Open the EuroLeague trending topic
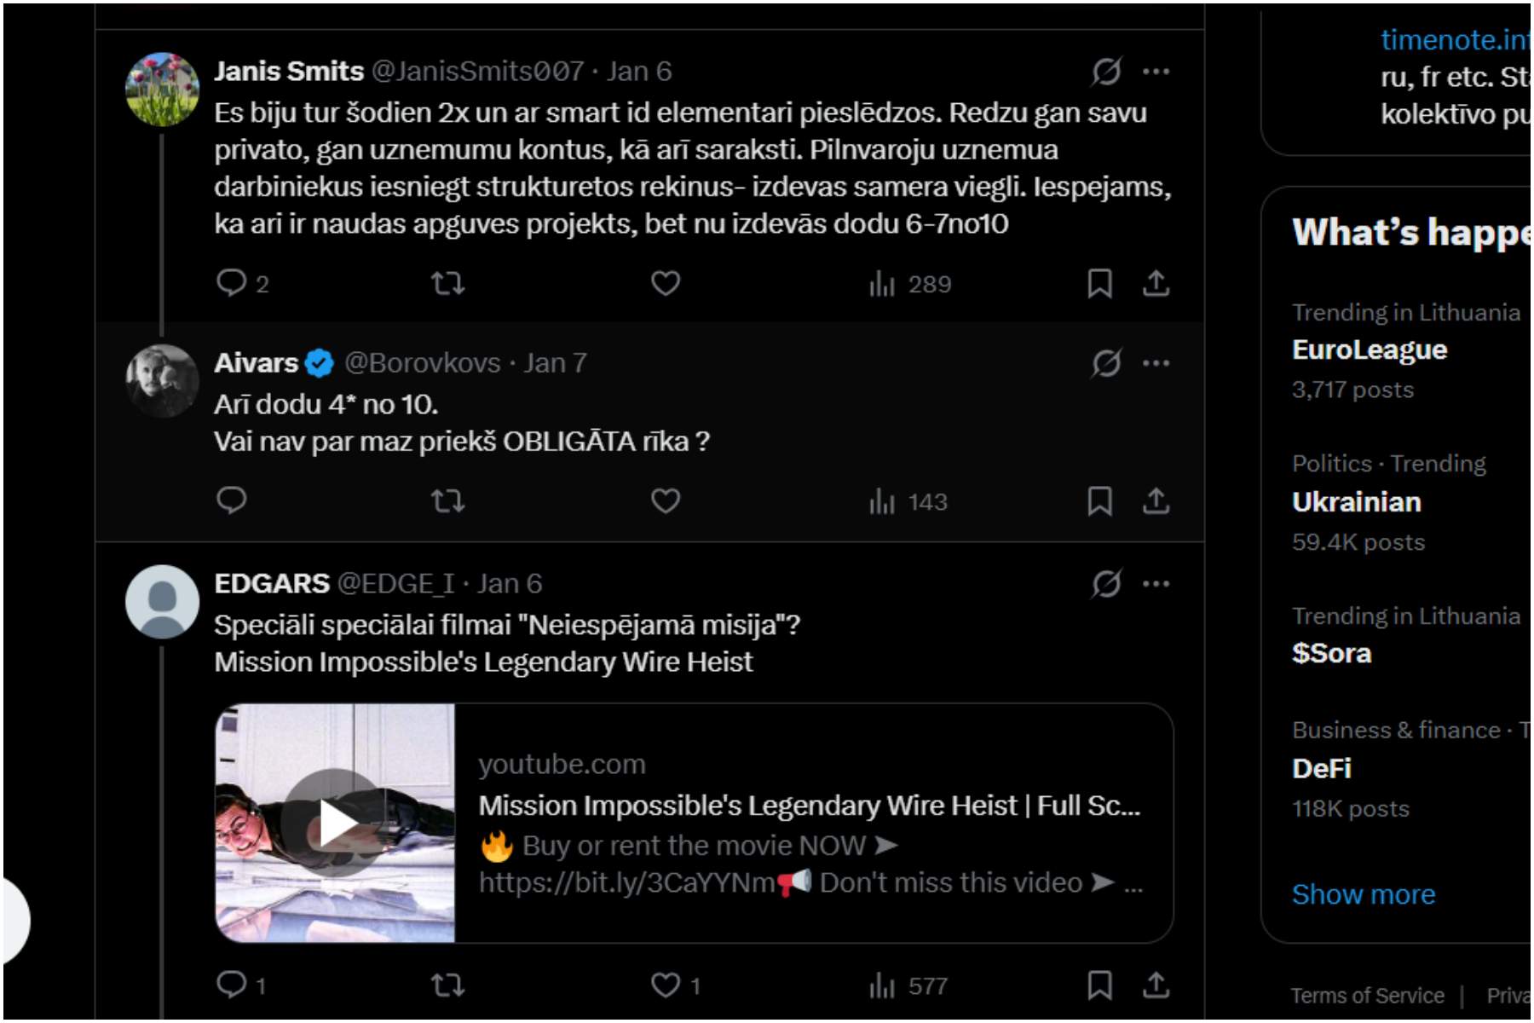 1369,350
